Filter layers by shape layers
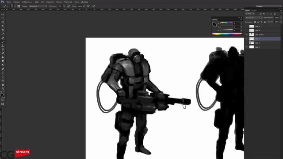283x159 pixels. [x=271, y=14]
